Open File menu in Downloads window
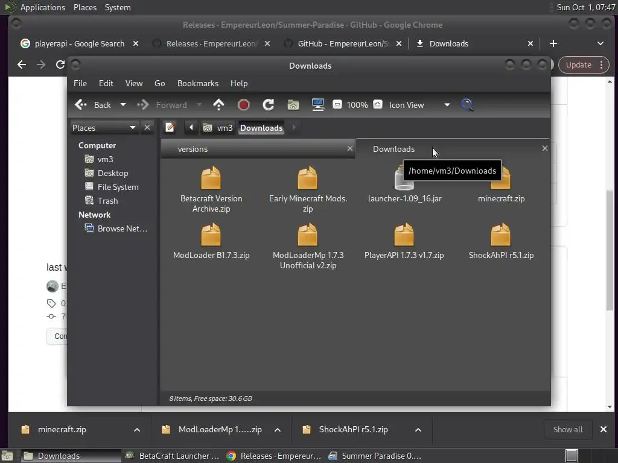Image resolution: width=618 pixels, height=463 pixels. click(x=80, y=83)
